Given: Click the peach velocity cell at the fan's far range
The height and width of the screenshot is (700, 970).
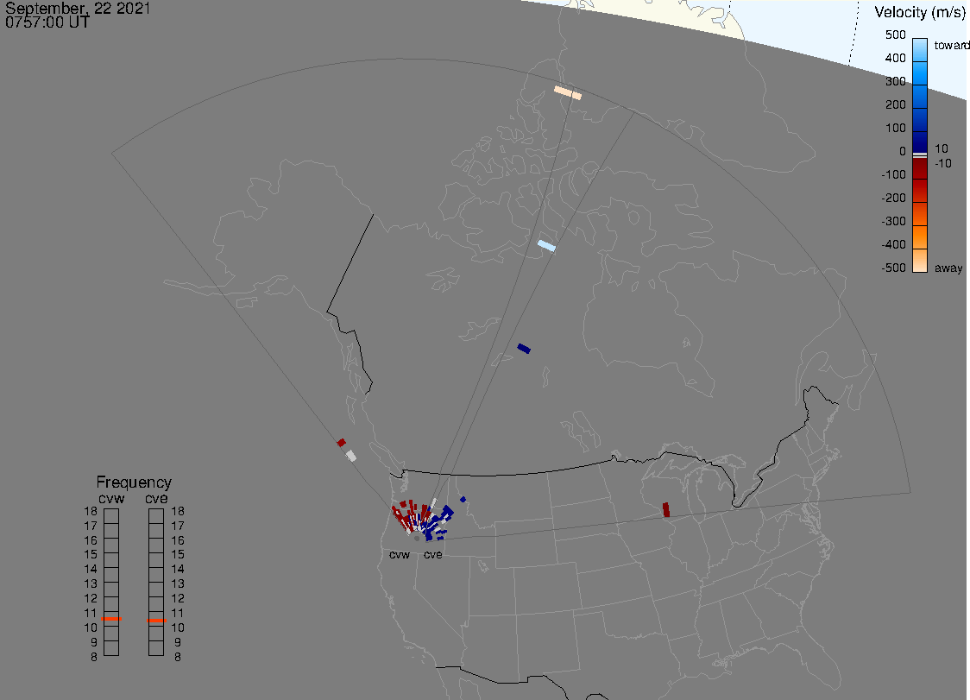Looking at the screenshot, I should pyautogui.click(x=568, y=93).
